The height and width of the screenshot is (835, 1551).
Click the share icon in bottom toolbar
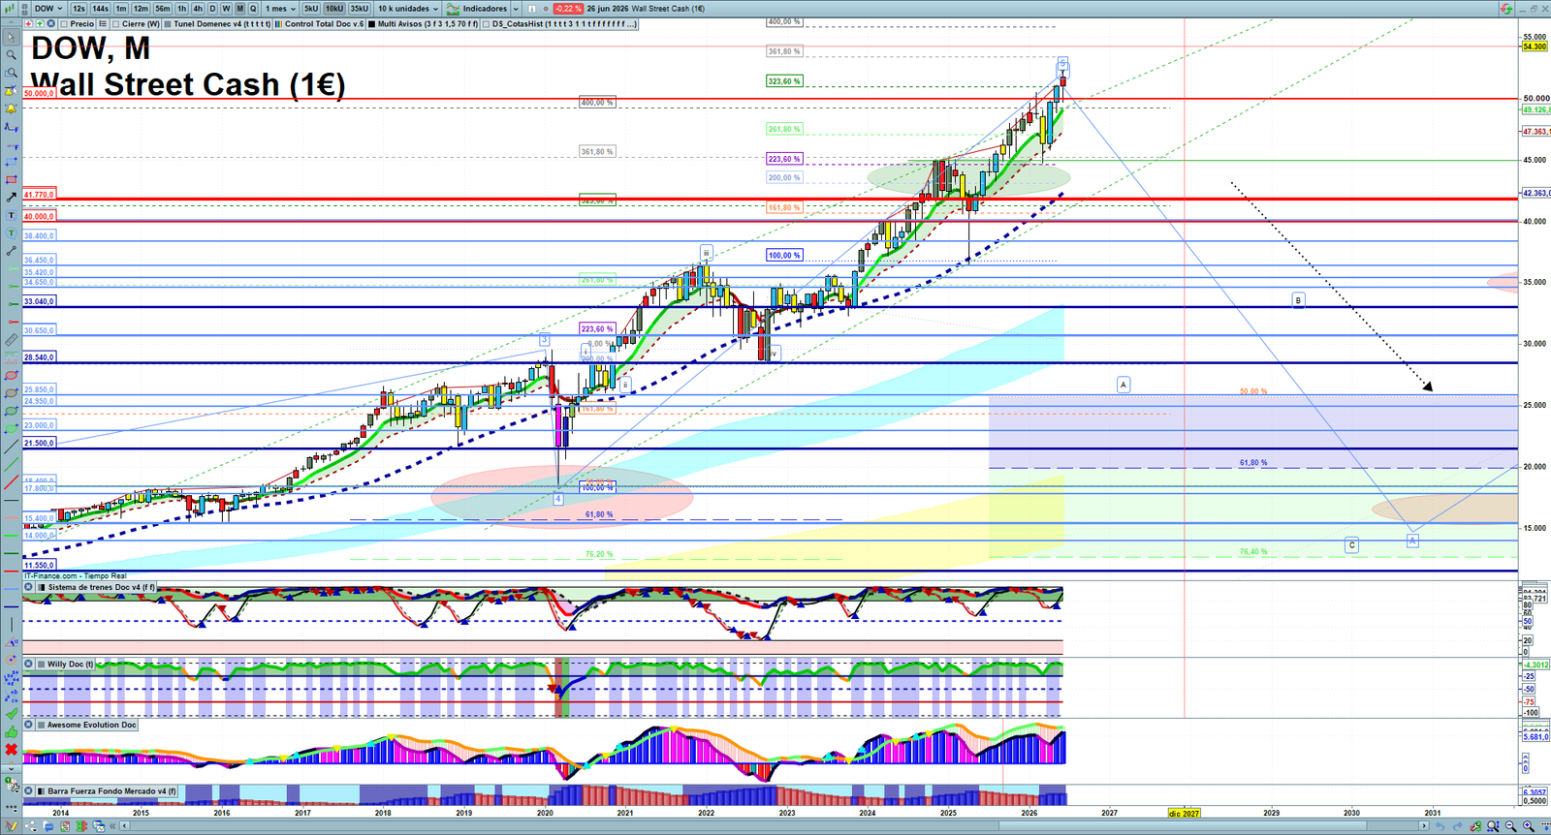point(30,826)
